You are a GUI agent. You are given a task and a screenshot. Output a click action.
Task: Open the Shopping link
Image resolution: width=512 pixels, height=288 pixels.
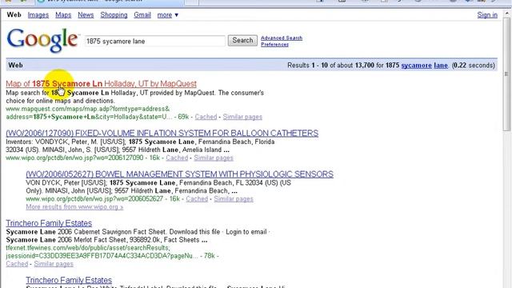pyautogui.click(x=114, y=15)
